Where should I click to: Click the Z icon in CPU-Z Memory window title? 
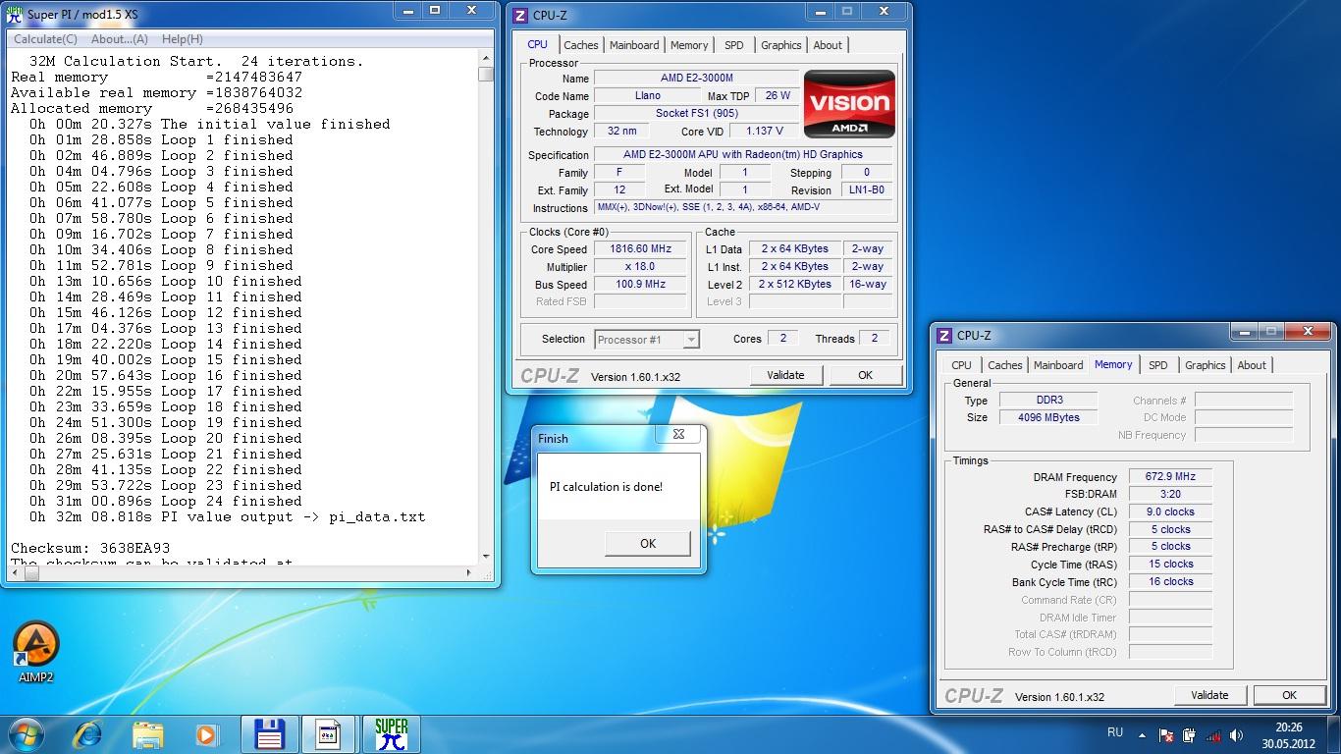pyautogui.click(x=943, y=335)
